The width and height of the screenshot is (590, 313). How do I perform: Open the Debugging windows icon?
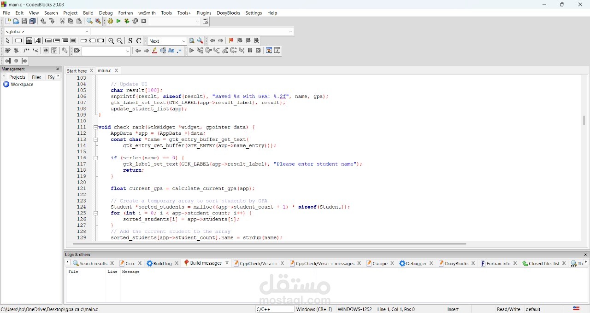click(269, 51)
